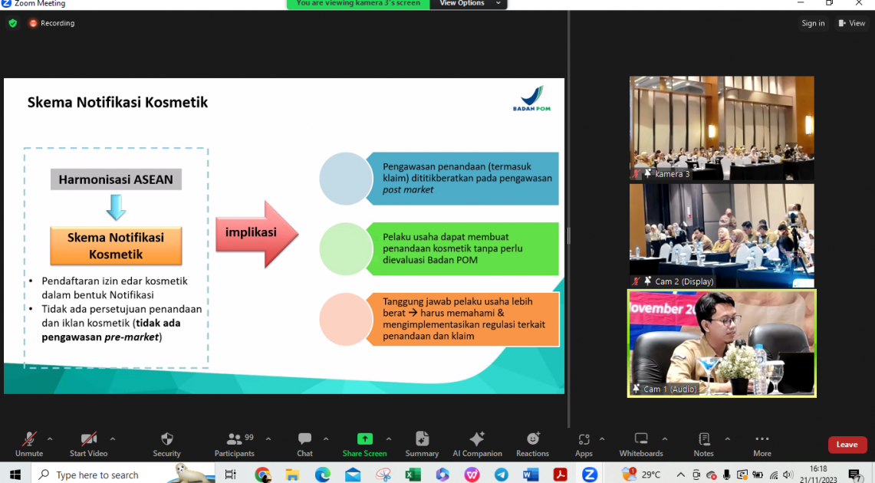This screenshot has height=483, width=875.
Task: Click the red Leave button
Action: (847, 445)
